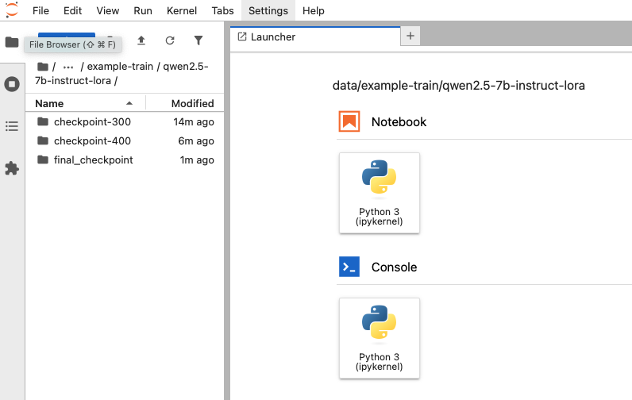
Task: Open the Running Terminals and Kernels panel
Action: (12, 84)
